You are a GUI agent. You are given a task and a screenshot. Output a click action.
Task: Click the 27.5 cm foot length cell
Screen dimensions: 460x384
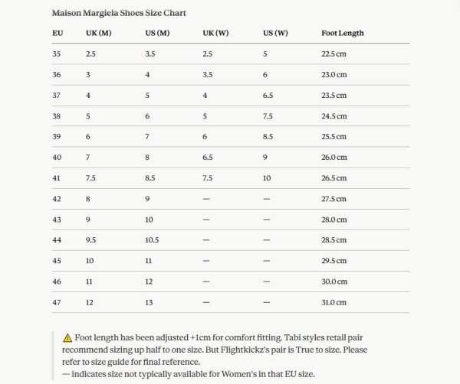333,199
